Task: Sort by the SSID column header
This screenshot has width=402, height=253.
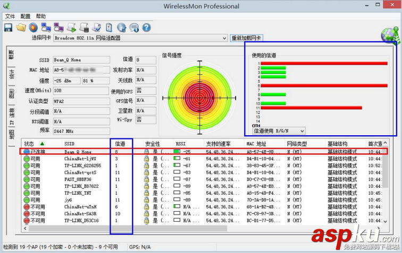Action: click(86, 144)
